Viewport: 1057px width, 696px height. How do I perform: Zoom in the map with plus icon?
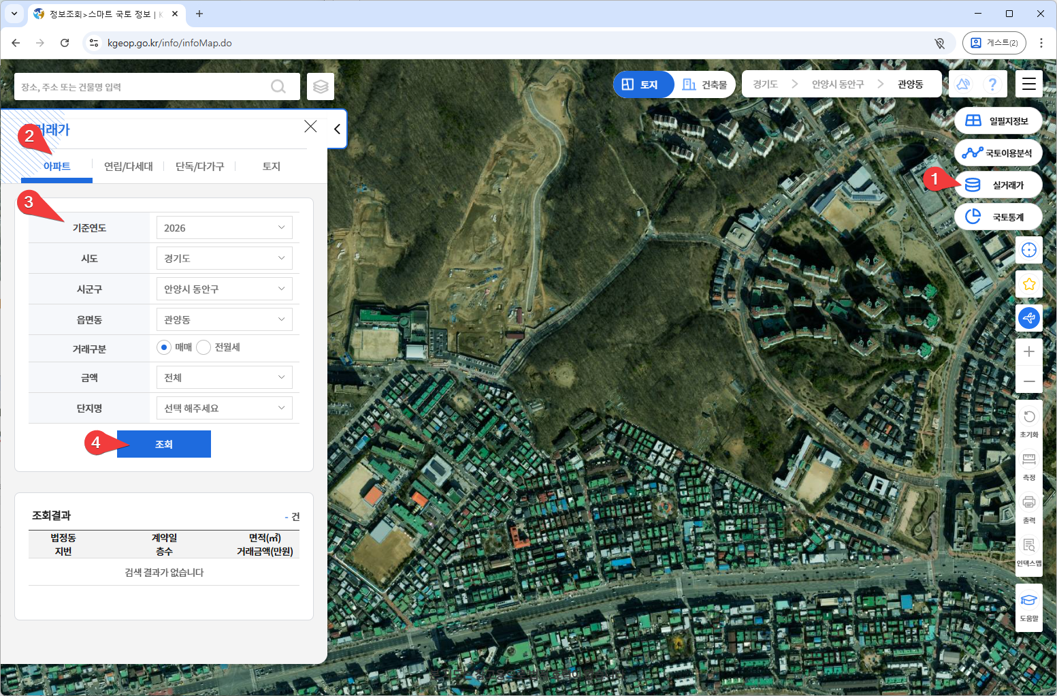(x=1028, y=351)
